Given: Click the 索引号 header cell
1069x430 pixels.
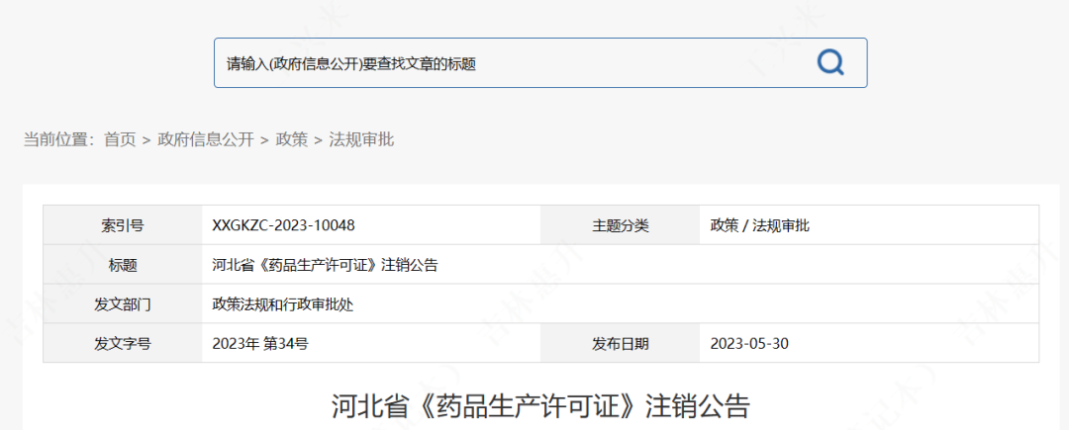Looking at the screenshot, I should point(123,225).
